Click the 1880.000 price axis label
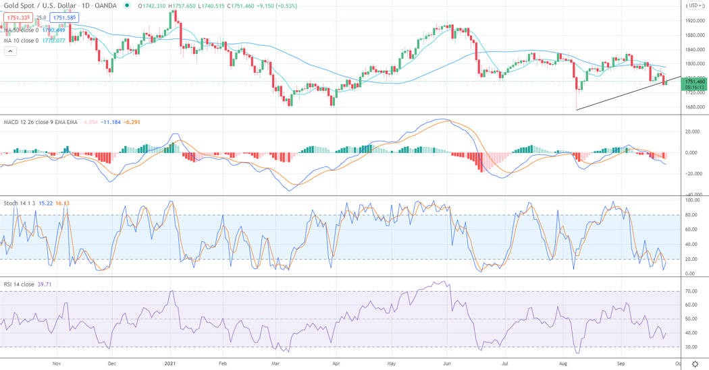This screenshot has height=370, width=709. (695, 35)
